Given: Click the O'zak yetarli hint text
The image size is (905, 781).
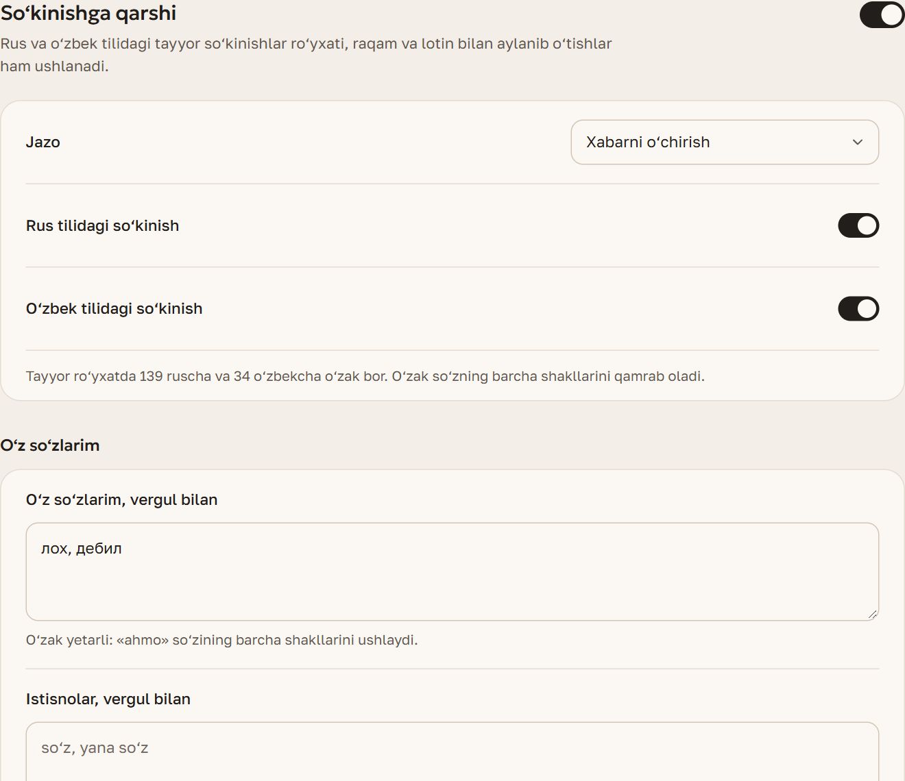Looking at the screenshot, I should tap(222, 640).
